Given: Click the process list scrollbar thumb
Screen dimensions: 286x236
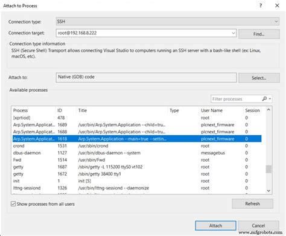Looking at the screenshot, I should point(269,169).
